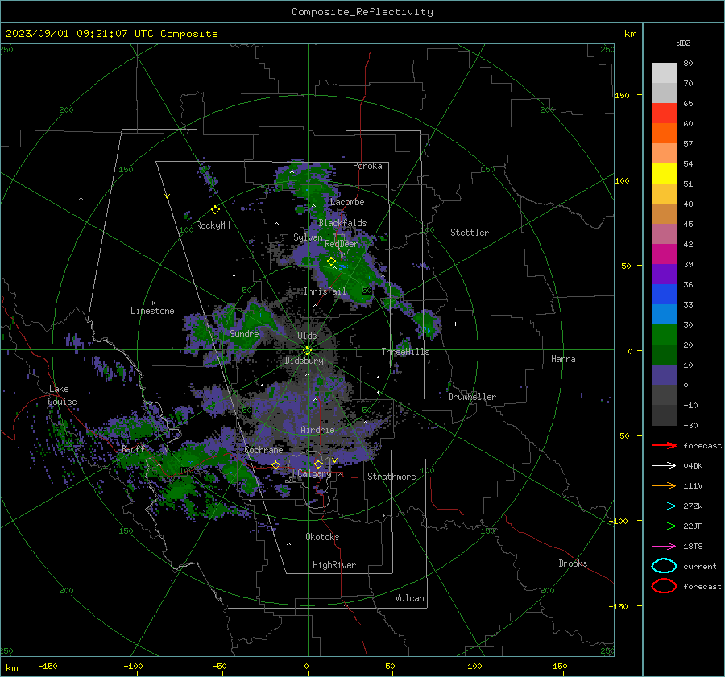Select the -30 dBZ dark gray swatch
The height and width of the screenshot is (677, 725).
coord(664,415)
